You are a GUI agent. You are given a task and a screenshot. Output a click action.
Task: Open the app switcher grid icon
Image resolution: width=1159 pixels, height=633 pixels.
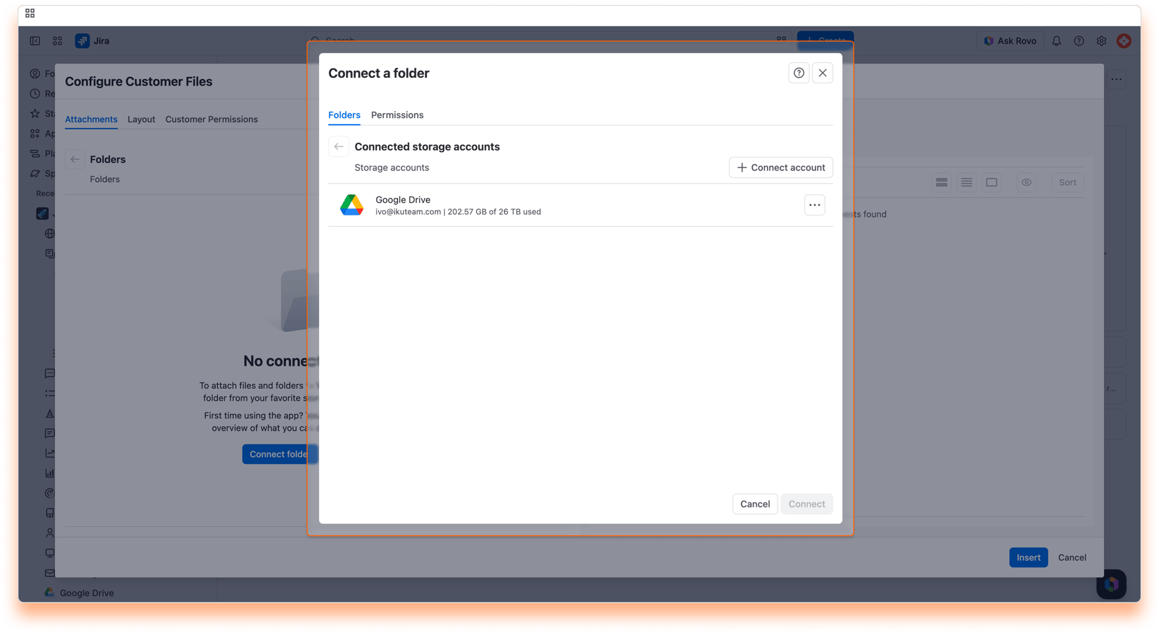click(x=57, y=41)
